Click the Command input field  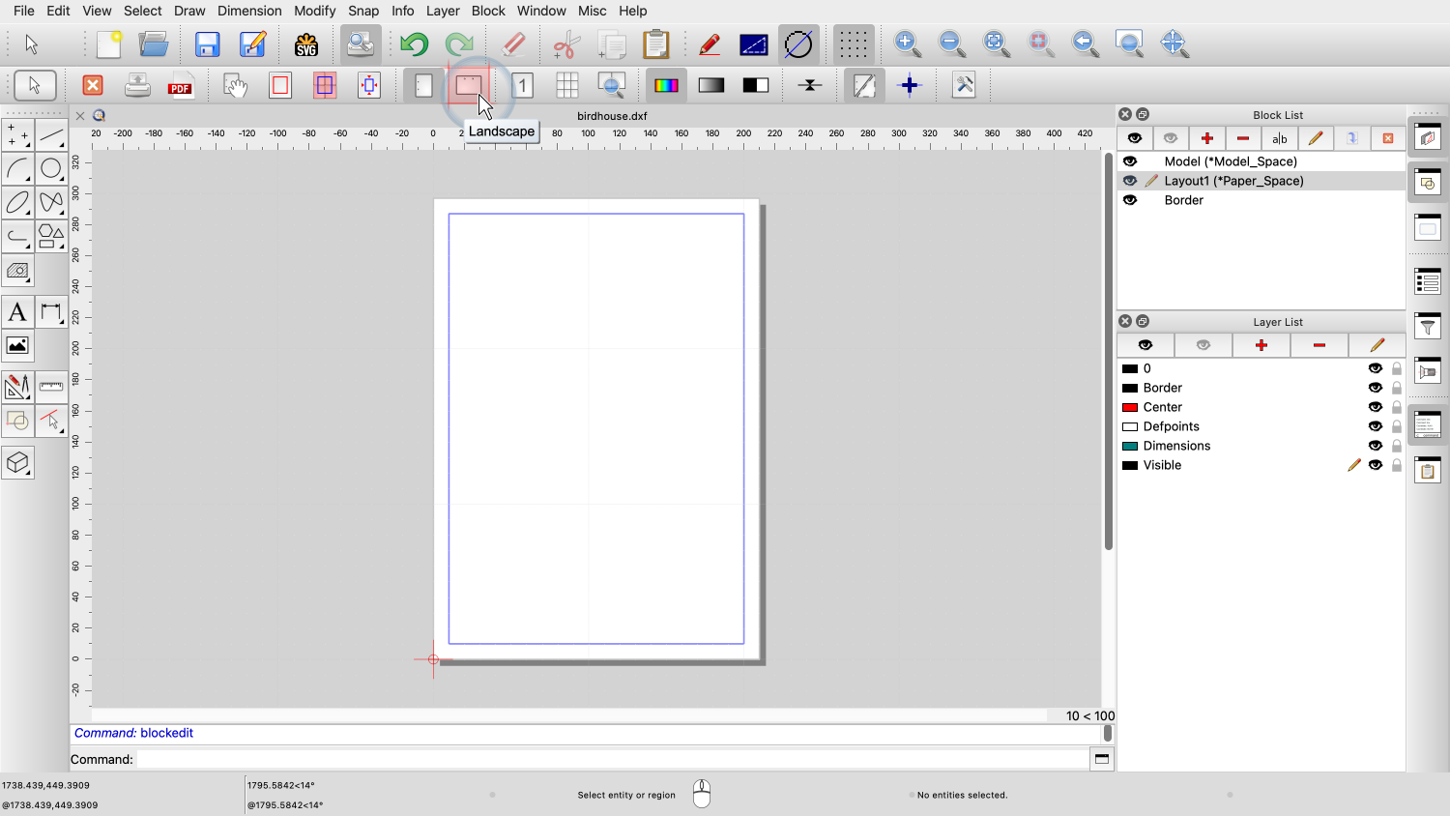click(x=612, y=759)
